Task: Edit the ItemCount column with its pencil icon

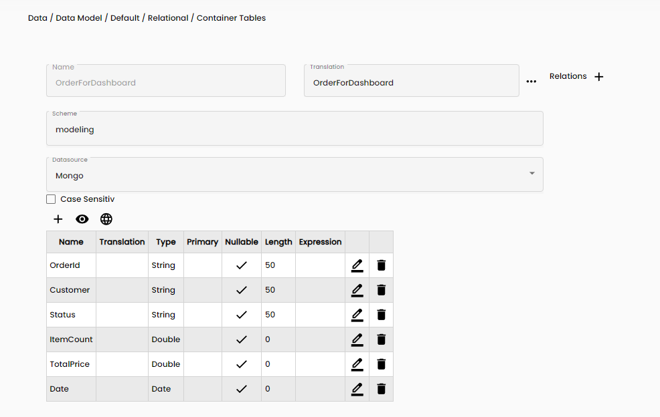Action: (357, 339)
